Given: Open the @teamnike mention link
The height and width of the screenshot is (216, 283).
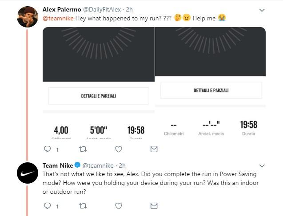Looking at the screenshot, I should [58, 18].
